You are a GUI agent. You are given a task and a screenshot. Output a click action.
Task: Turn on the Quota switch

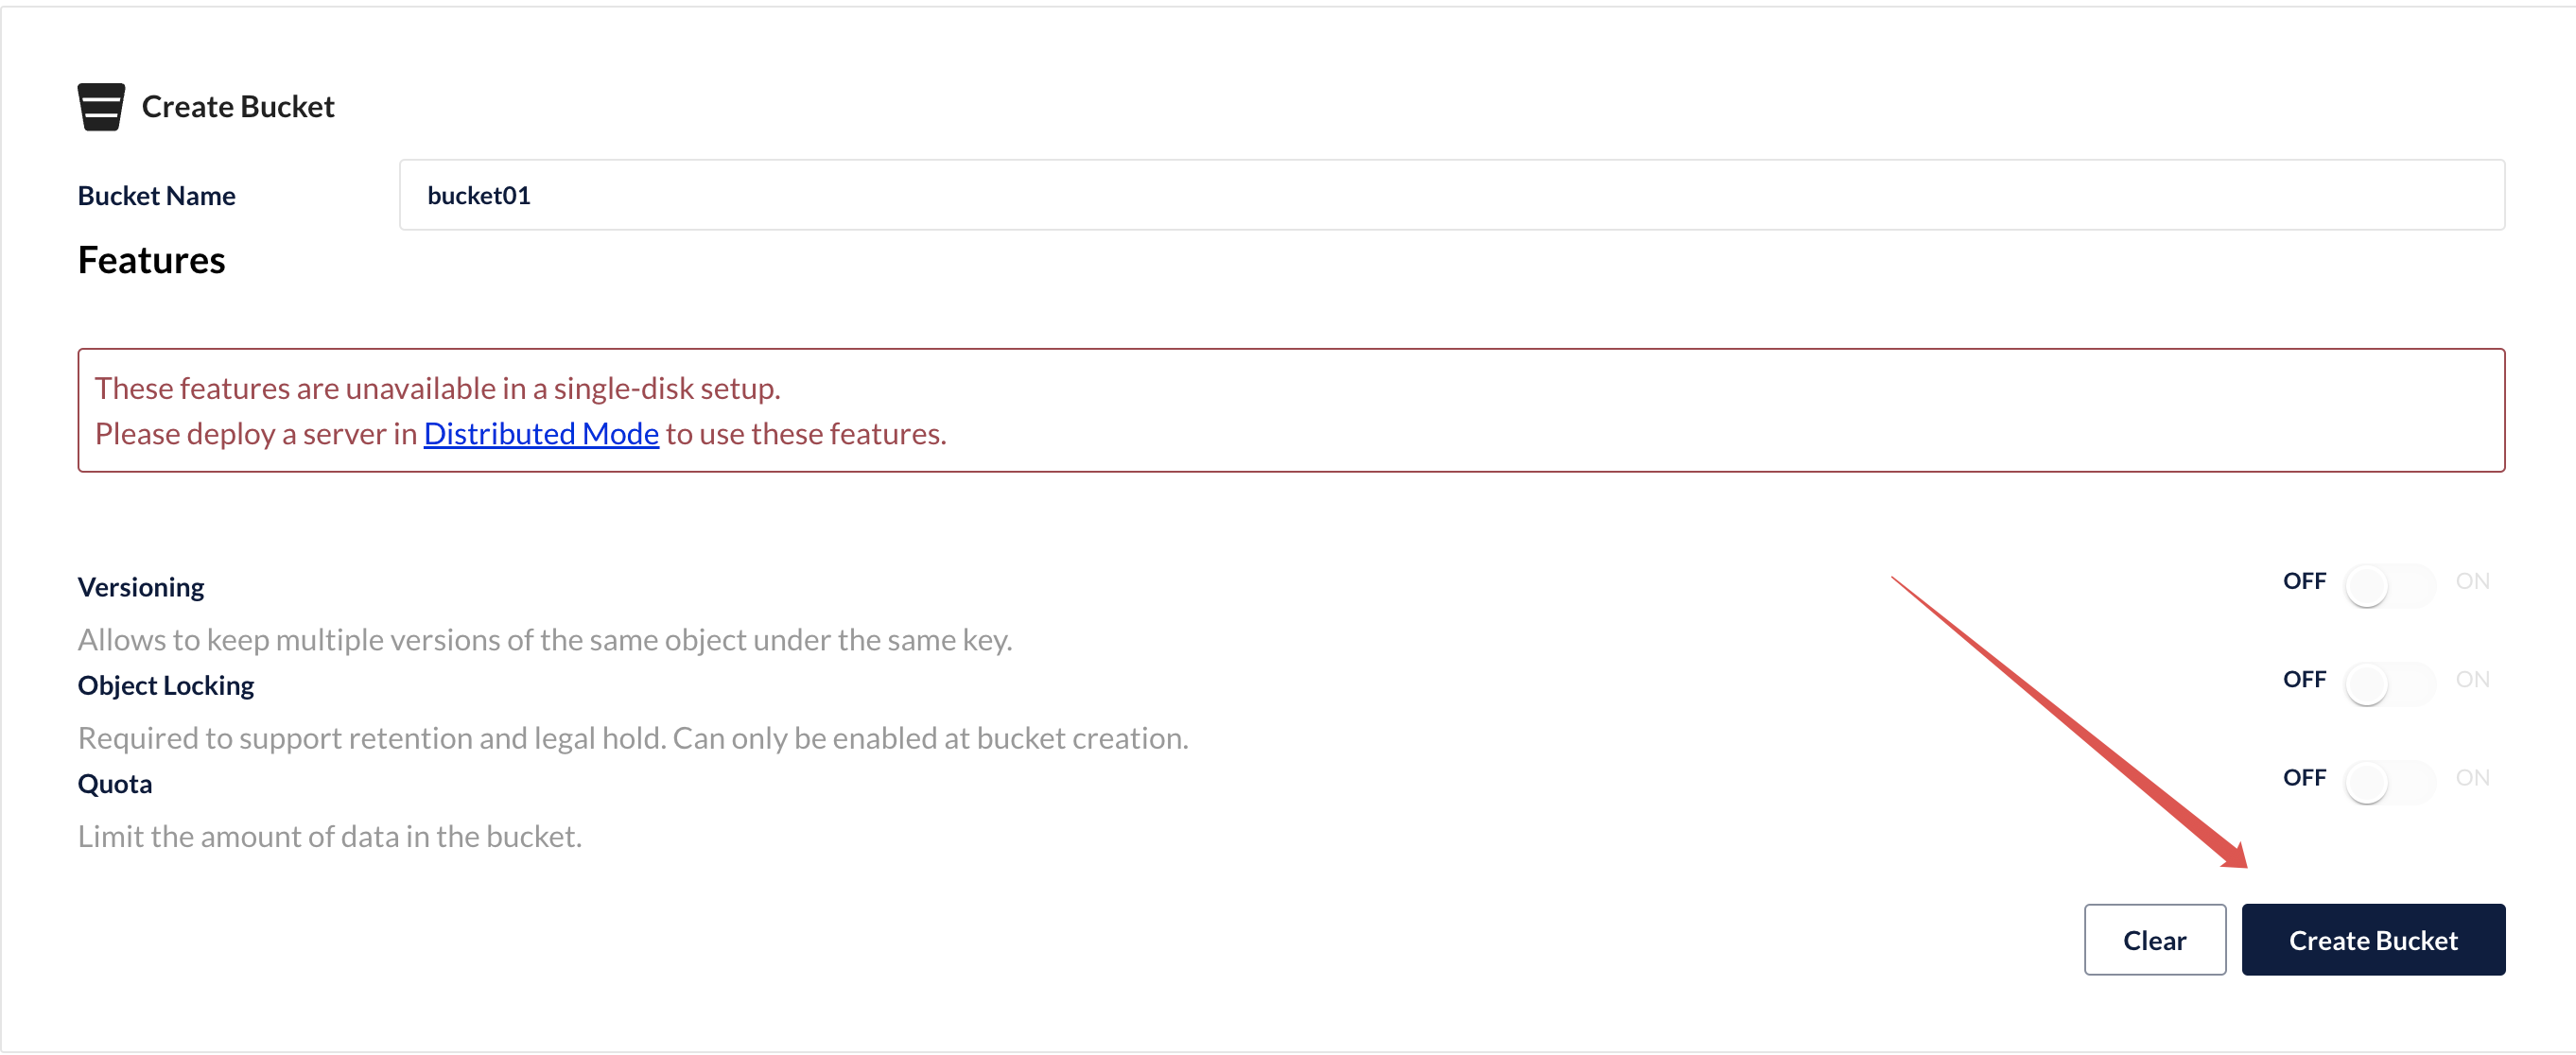2388,781
